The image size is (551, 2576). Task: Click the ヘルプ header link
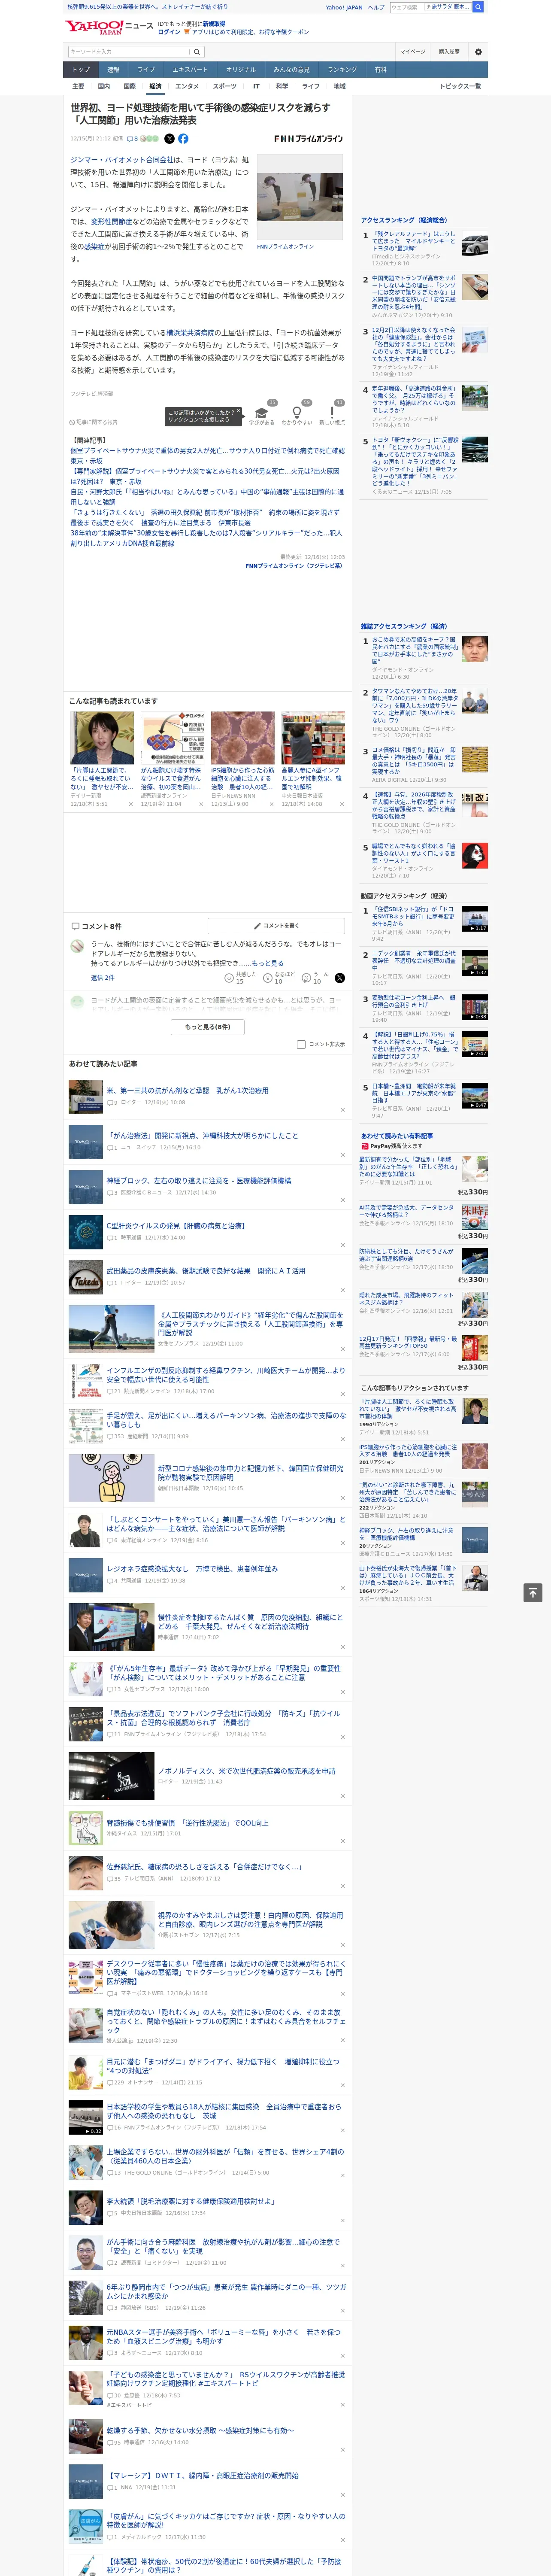[x=375, y=7]
